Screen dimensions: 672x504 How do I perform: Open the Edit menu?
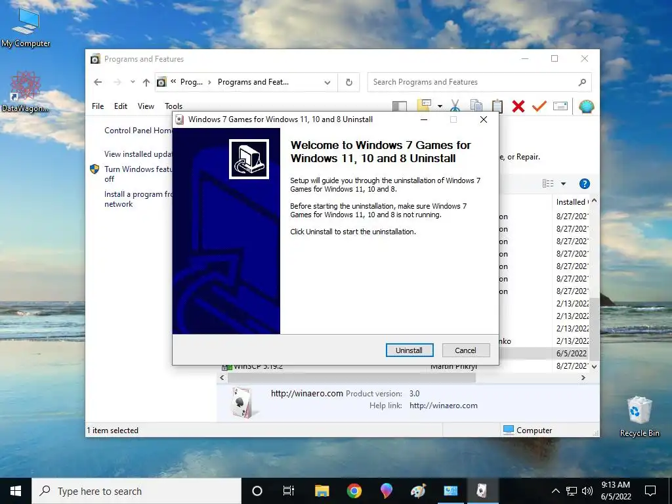(121, 106)
